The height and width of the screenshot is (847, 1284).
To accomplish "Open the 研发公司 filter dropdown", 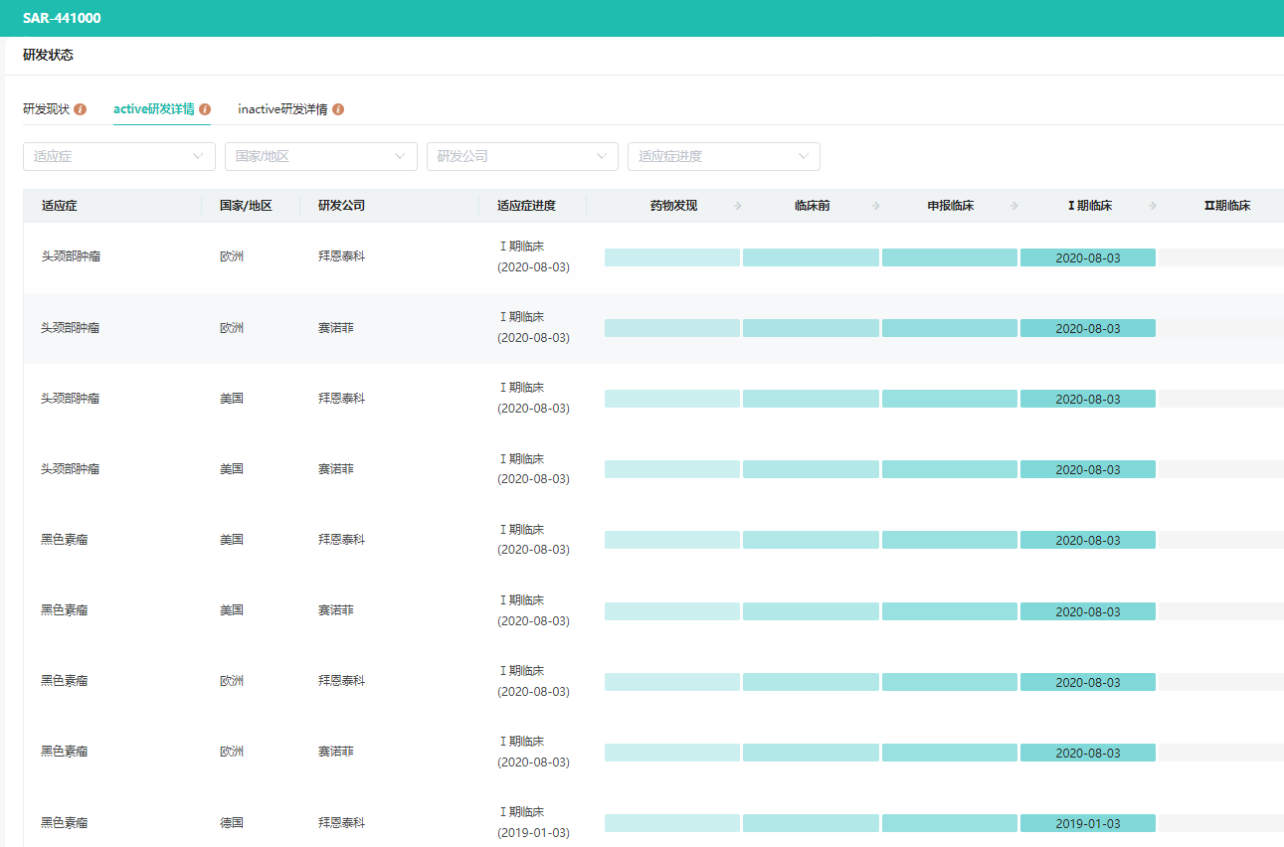I will [x=522, y=156].
